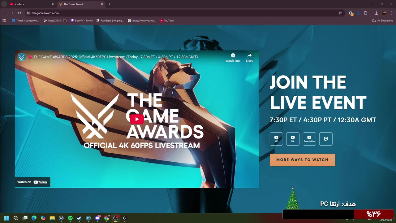Viewport: 396px width, 223px height.
Task: Click the Share arrow on the video
Action: tap(249, 55)
